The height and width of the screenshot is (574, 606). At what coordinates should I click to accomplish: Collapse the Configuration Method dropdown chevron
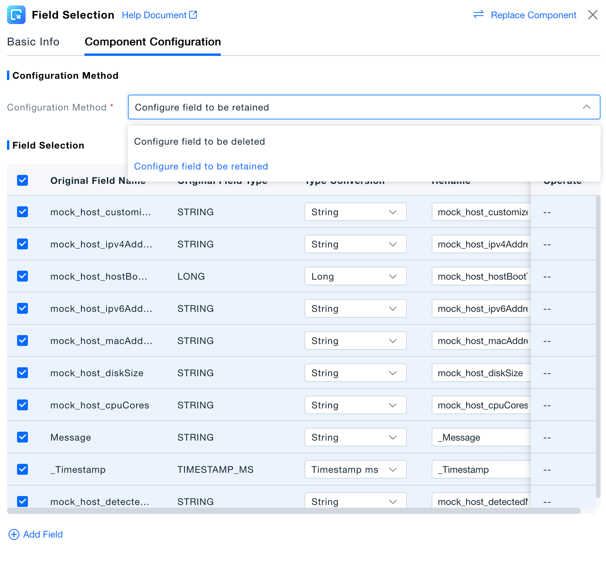(x=586, y=107)
